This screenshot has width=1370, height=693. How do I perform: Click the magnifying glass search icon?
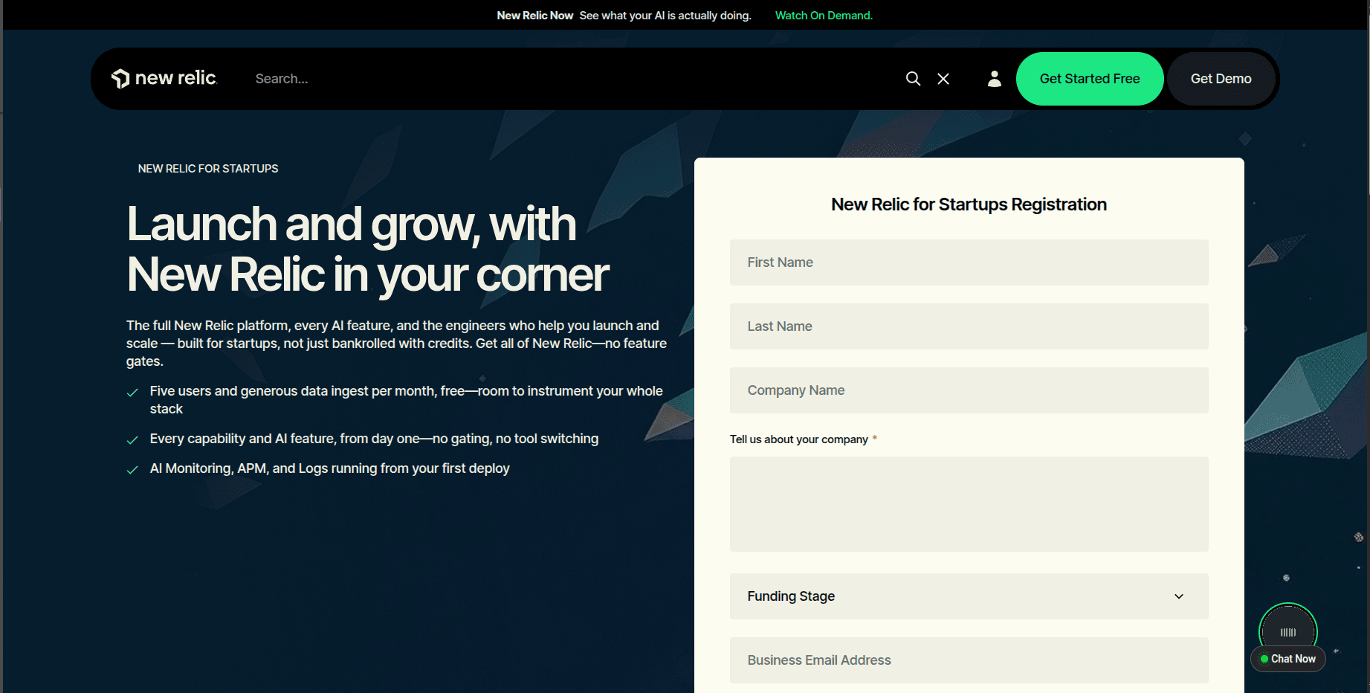coord(913,79)
